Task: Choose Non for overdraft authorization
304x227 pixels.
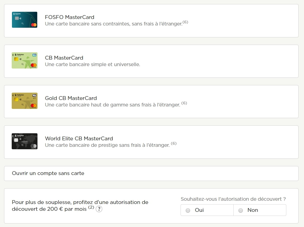Action: point(260,210)
